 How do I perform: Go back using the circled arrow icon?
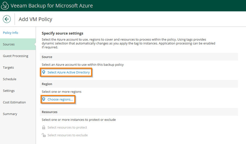click(7, 19)
